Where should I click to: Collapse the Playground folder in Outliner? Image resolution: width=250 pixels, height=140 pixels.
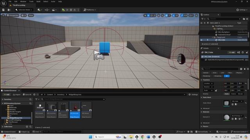212,37
